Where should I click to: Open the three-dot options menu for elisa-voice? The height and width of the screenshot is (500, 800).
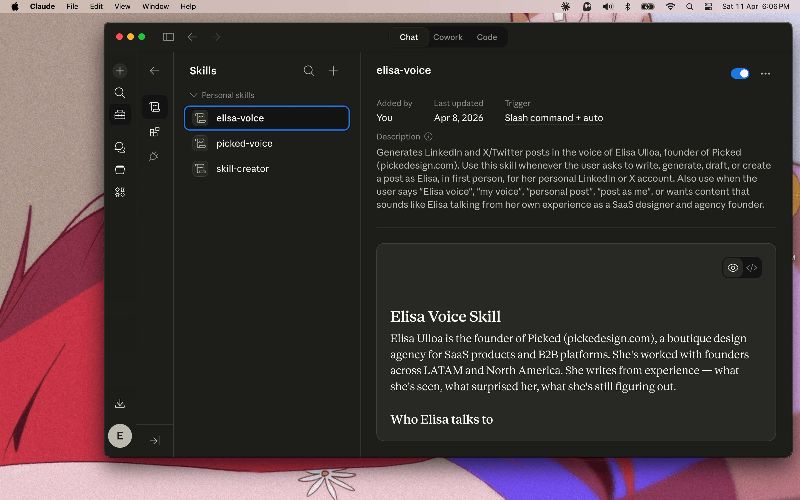765,73
